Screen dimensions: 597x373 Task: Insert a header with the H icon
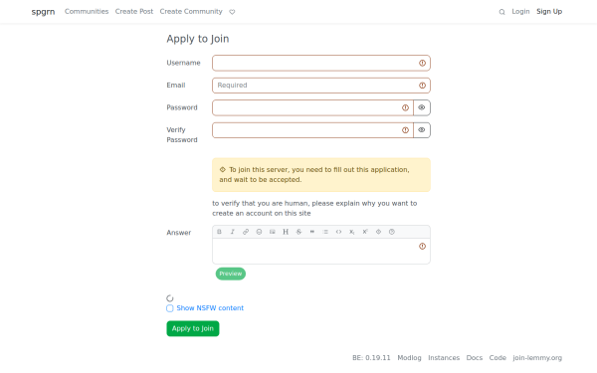[286, 232]
